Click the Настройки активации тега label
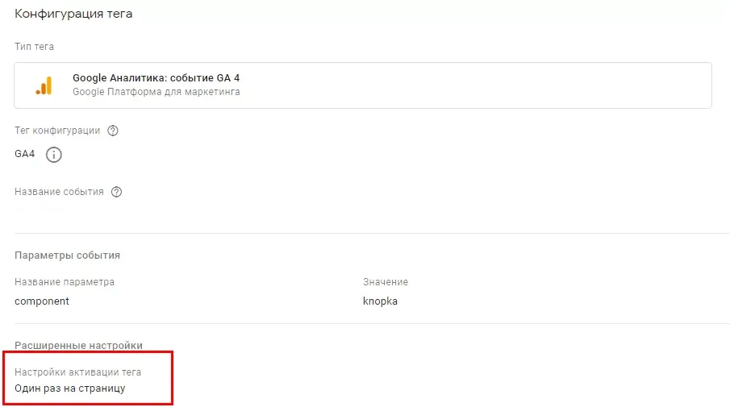 [x=77, y=372]
